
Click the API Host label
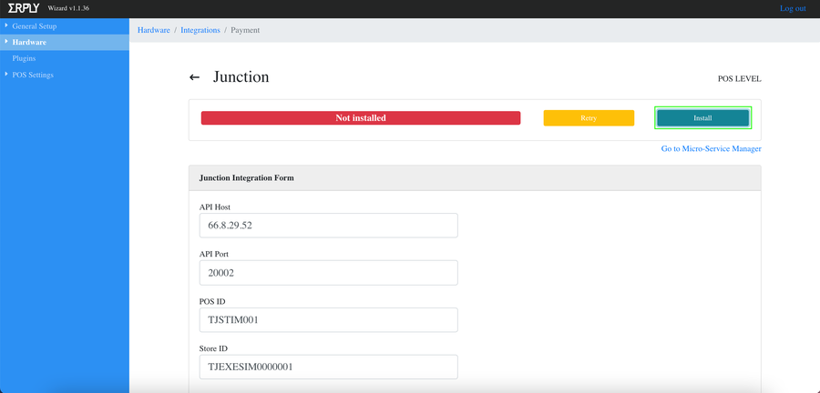[x=215, y=207]
